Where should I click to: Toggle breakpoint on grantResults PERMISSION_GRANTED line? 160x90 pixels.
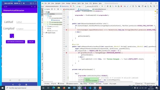[66, 53]
